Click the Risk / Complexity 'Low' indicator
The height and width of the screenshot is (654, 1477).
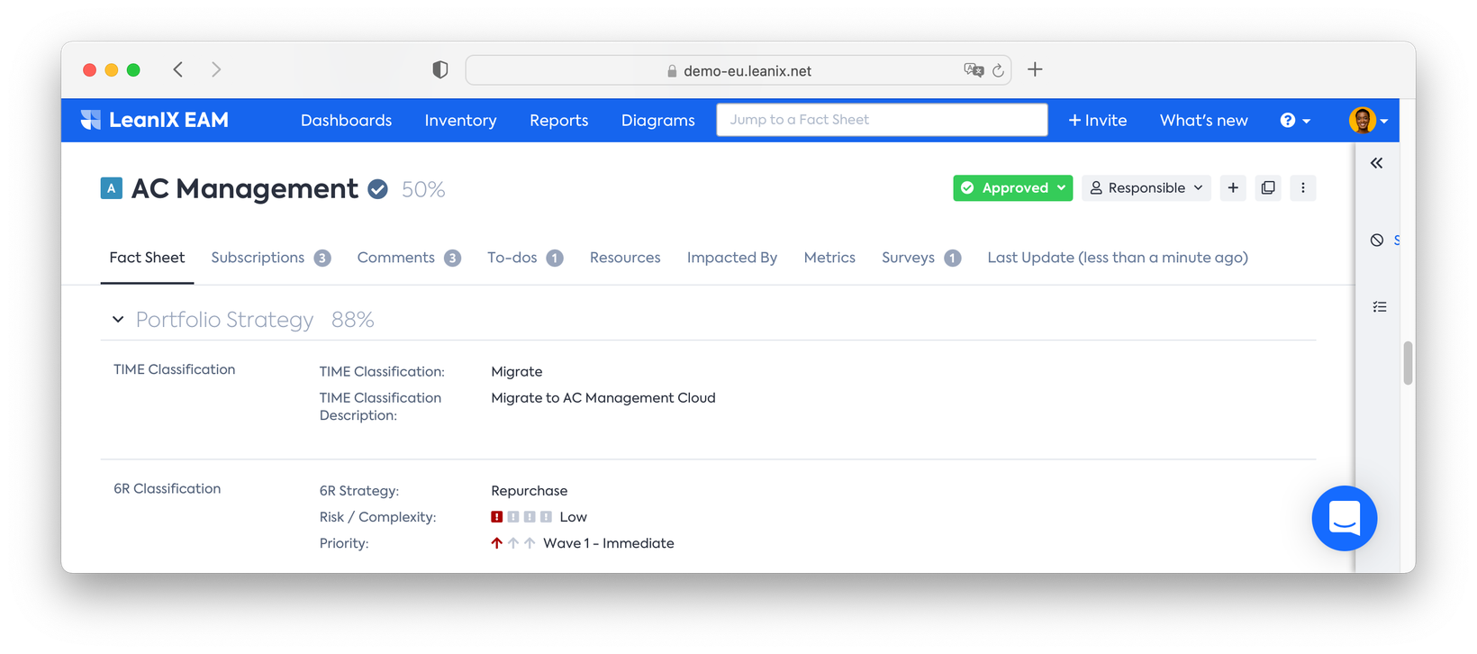tap(539, 517)
